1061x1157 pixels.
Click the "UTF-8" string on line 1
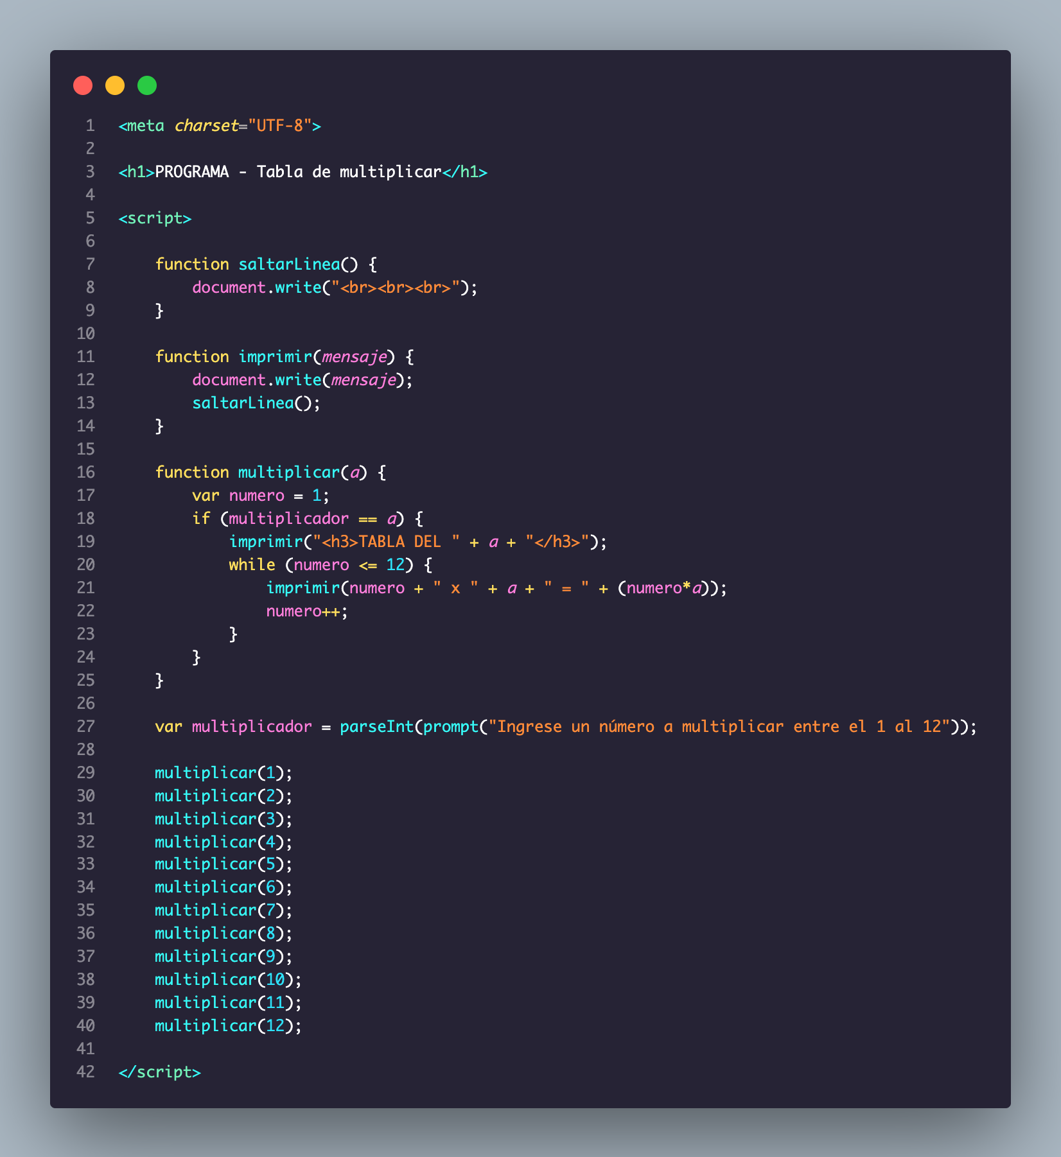tap(280, 126)
